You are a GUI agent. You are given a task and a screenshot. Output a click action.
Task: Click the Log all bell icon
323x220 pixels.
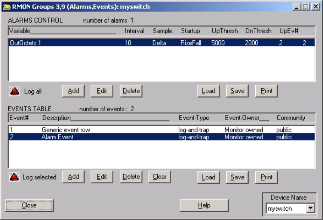(15, 91)
